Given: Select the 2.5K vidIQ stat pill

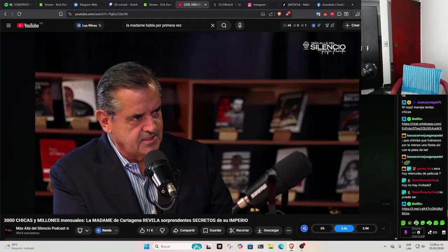Looking at the screenshot, I should 366,228.
